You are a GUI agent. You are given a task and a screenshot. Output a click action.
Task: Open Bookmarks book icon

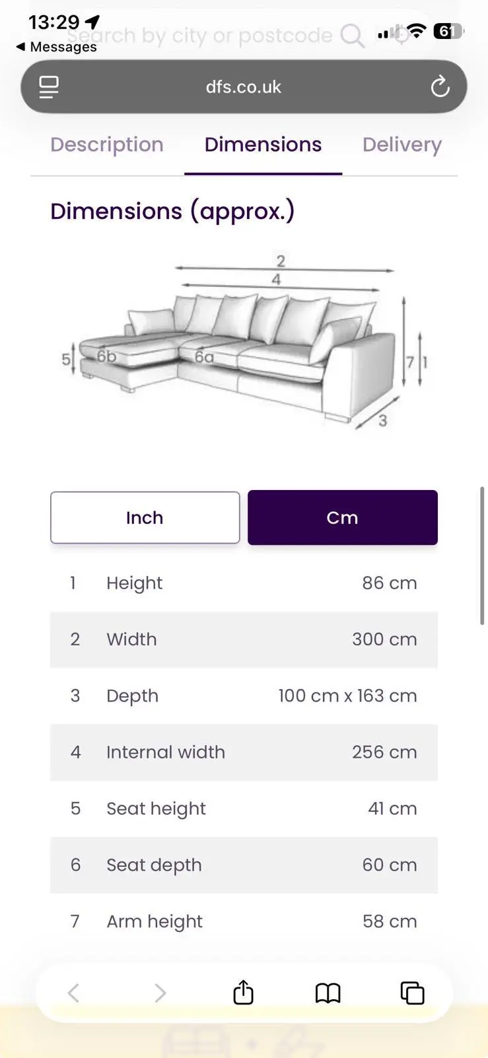click(328, 993)
